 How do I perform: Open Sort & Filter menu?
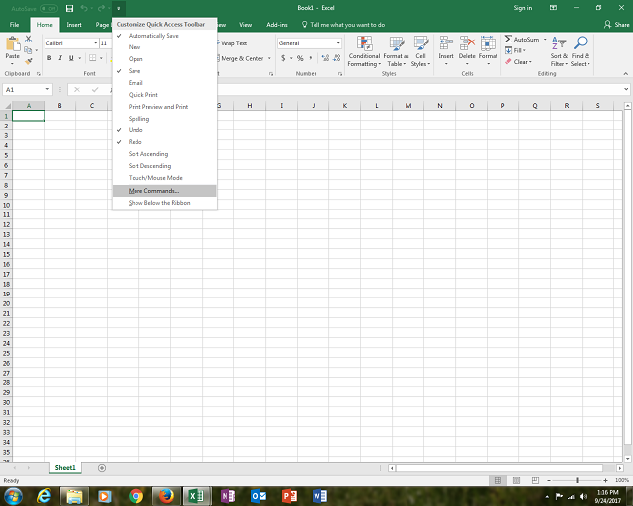tap(559, 51)
